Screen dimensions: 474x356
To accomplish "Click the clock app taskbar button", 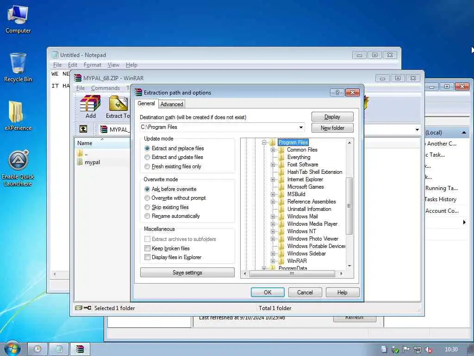I will coord(37,349).
